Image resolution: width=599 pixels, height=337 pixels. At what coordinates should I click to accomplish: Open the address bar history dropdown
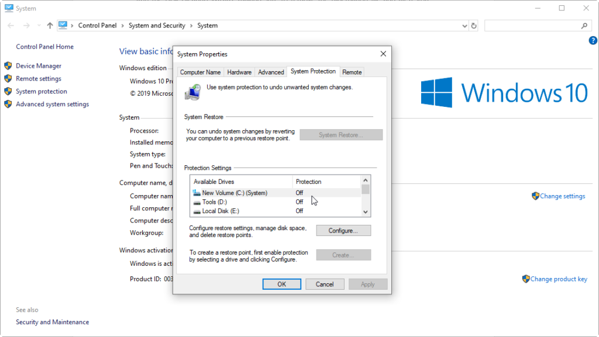(x=464, y=26)
